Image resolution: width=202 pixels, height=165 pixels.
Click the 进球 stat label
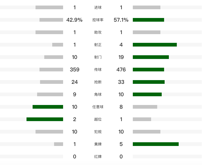pos(98,7)
